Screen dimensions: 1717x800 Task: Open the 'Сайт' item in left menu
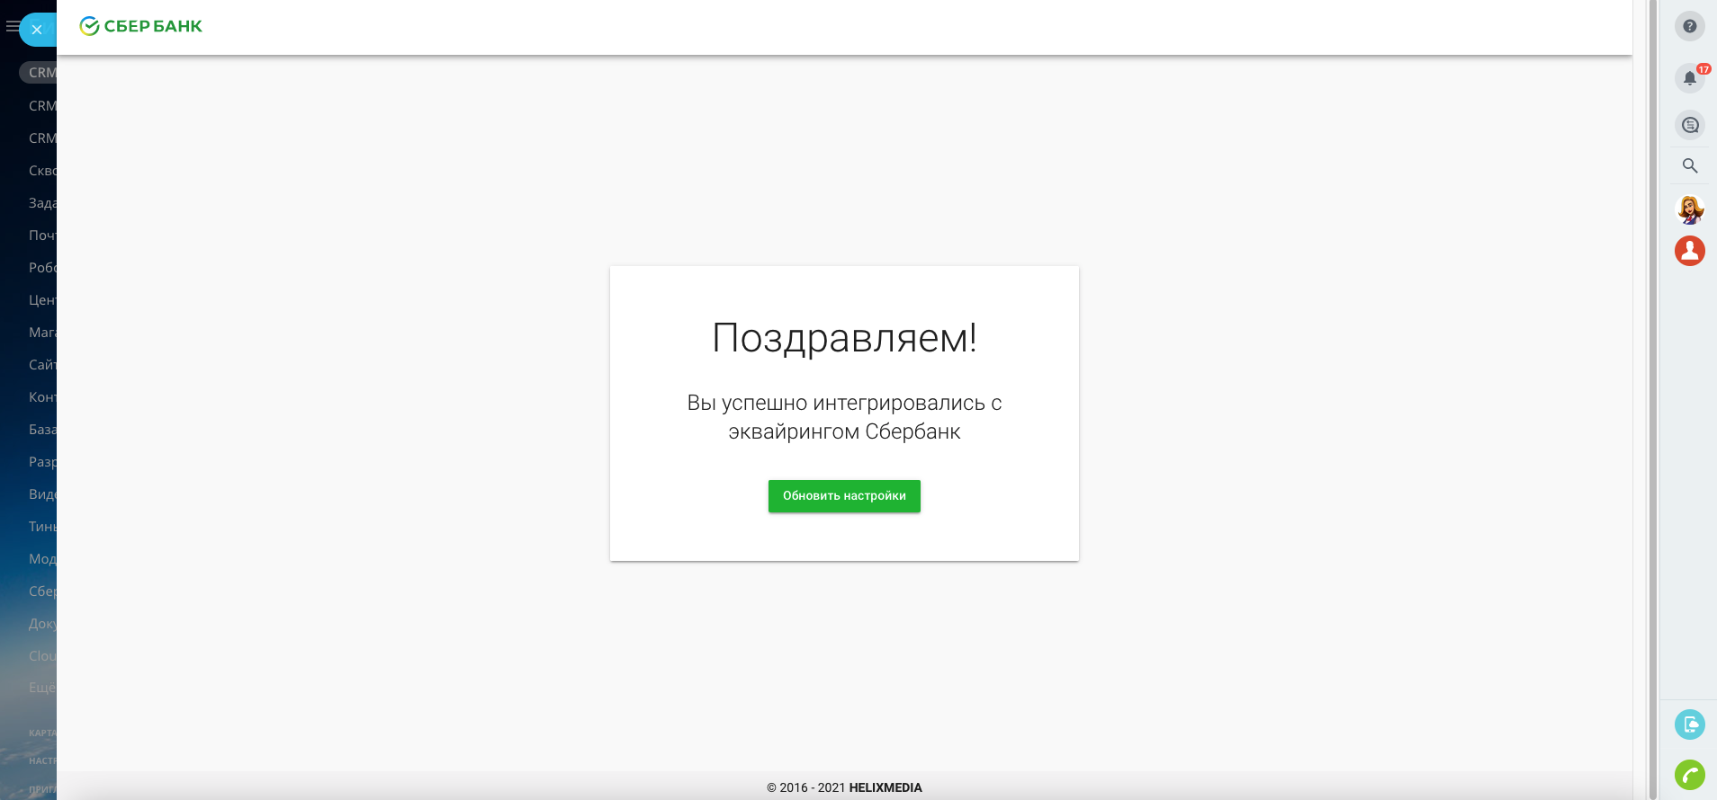click(42, 365)
